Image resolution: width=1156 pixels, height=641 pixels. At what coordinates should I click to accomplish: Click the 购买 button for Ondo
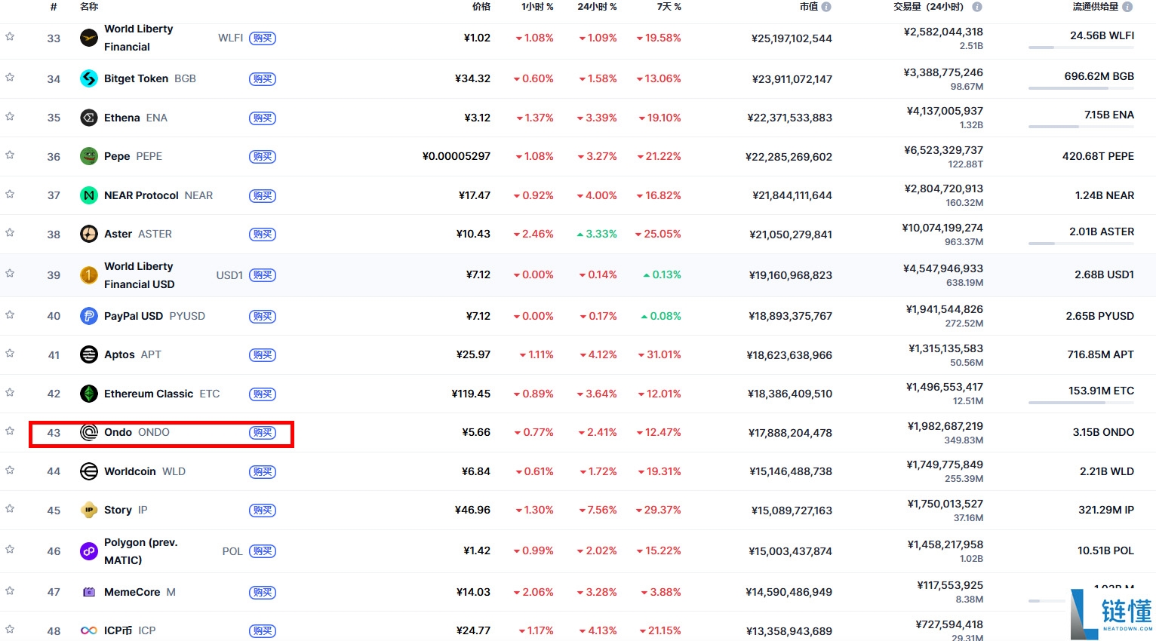coord(263,433)
